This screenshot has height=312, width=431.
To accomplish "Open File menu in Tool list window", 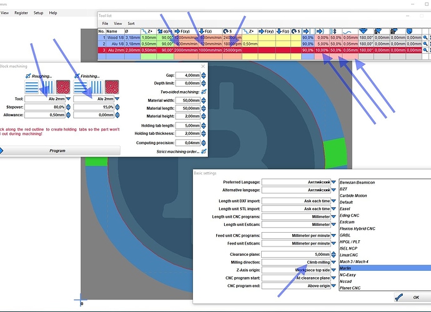I will [106, 24].
